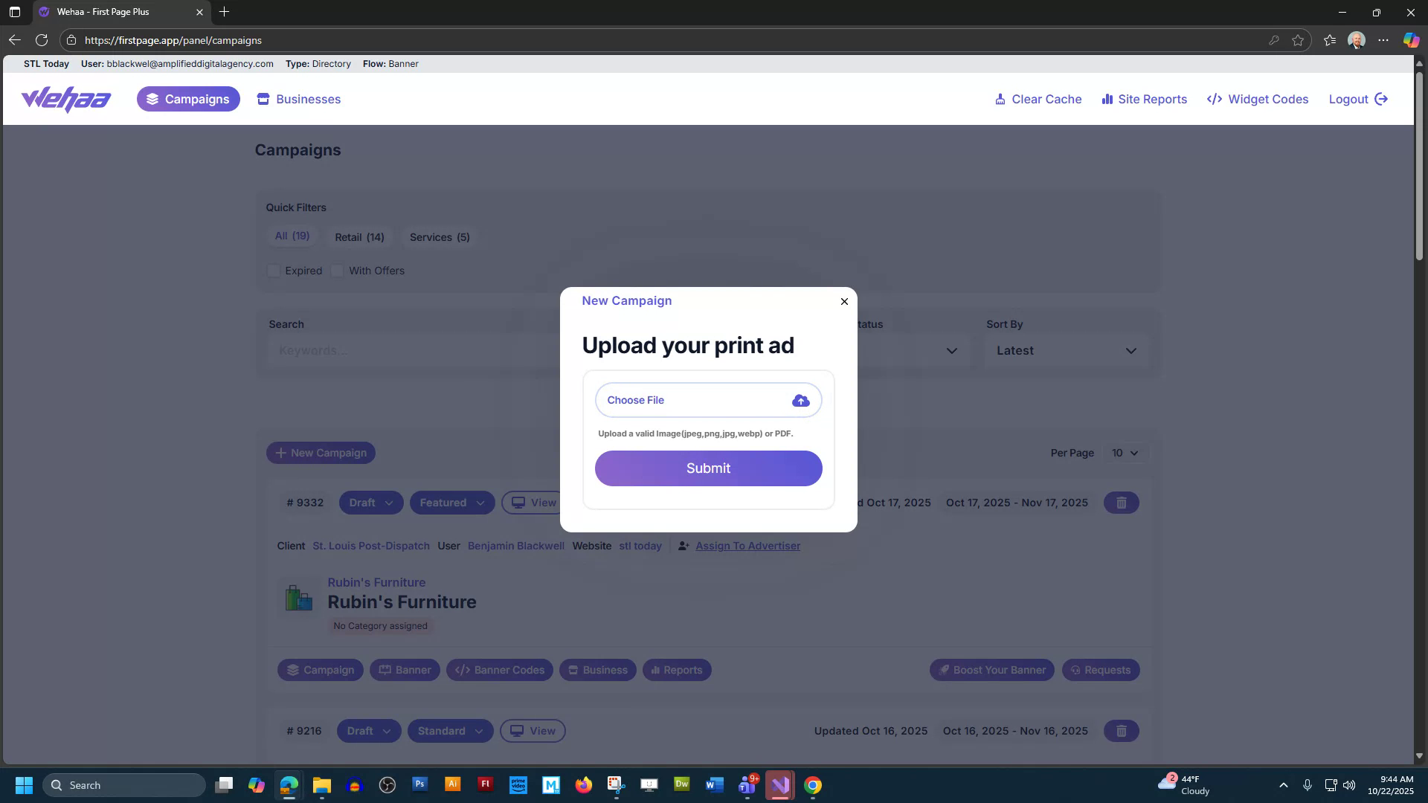The image size is (1428, 803).
Task: Open the Sort By Latest dropdown
Action: point(1066,350)
